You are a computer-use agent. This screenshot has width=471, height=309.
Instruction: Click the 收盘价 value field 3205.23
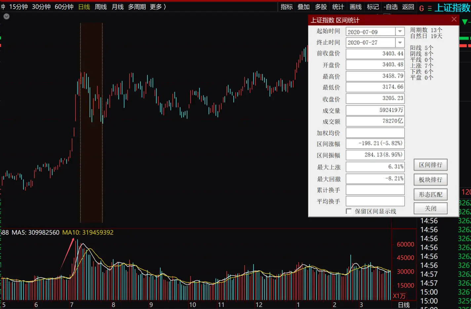tap(375, 99)
